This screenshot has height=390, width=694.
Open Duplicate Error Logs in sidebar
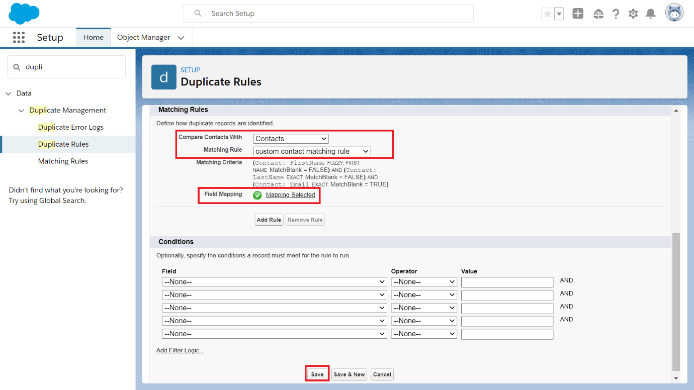[71, 127]
